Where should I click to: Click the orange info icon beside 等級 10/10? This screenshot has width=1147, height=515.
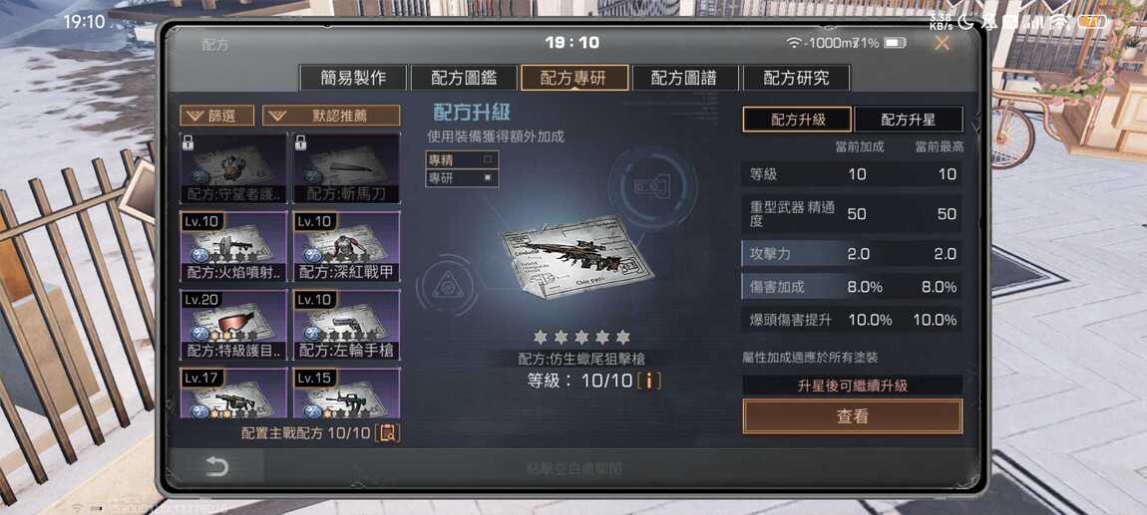coord(649,381)
